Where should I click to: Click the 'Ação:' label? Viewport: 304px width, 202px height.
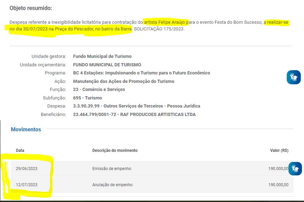pyautogui.click(x=60, y=81)
